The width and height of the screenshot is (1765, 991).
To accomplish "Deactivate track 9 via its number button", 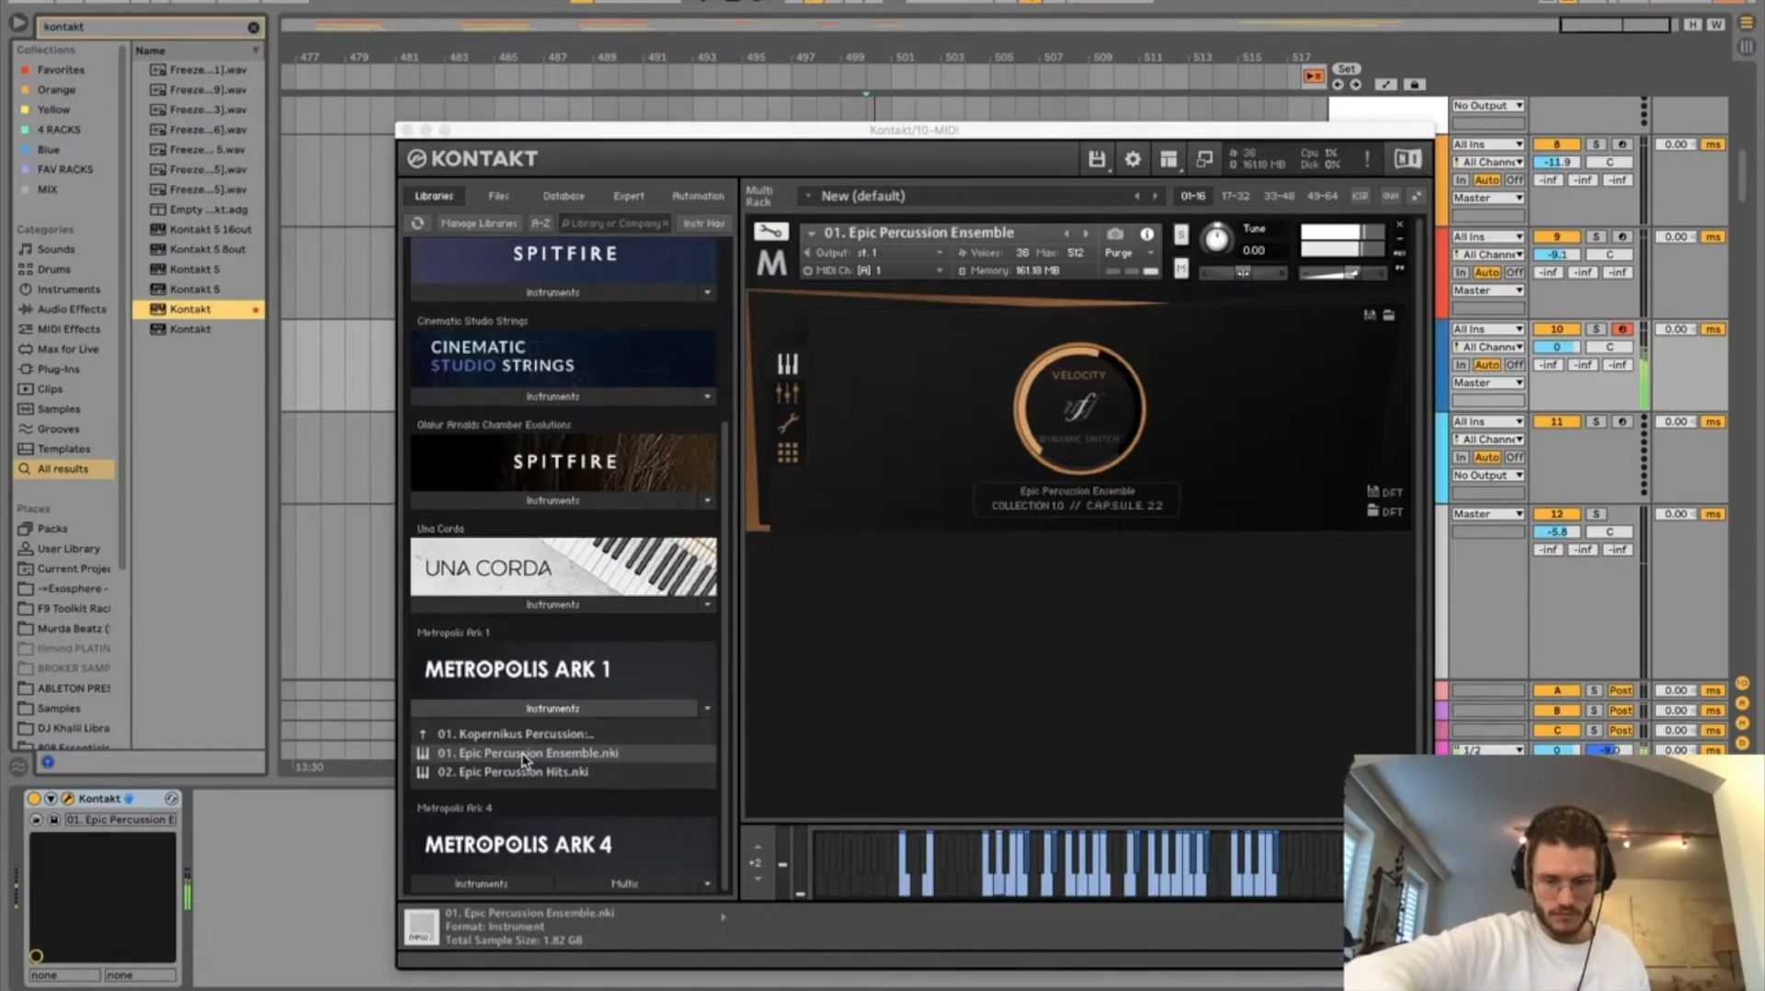I will point(1556,237).
